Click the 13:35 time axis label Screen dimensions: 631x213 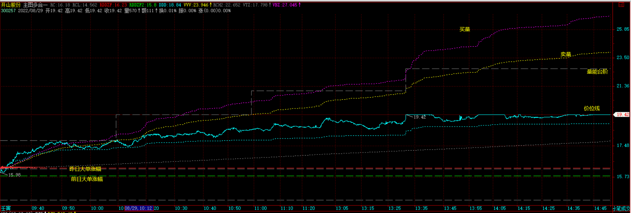coord(421,208)
